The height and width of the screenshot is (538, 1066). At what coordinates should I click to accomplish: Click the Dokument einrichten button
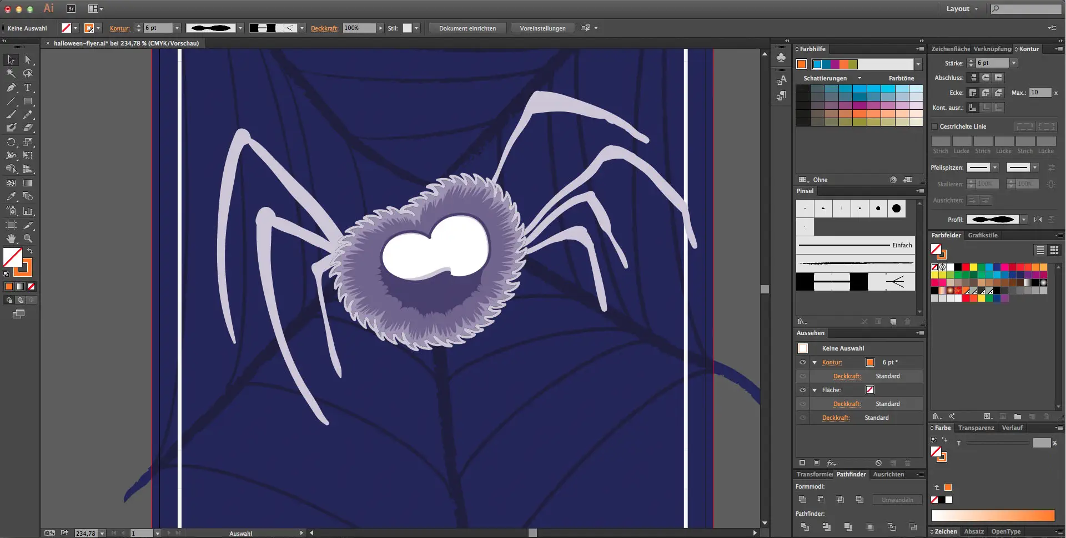[x=467, y=28]
